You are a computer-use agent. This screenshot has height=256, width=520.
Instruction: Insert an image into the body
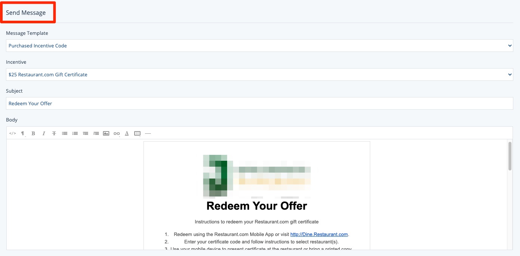pos(106,133)
